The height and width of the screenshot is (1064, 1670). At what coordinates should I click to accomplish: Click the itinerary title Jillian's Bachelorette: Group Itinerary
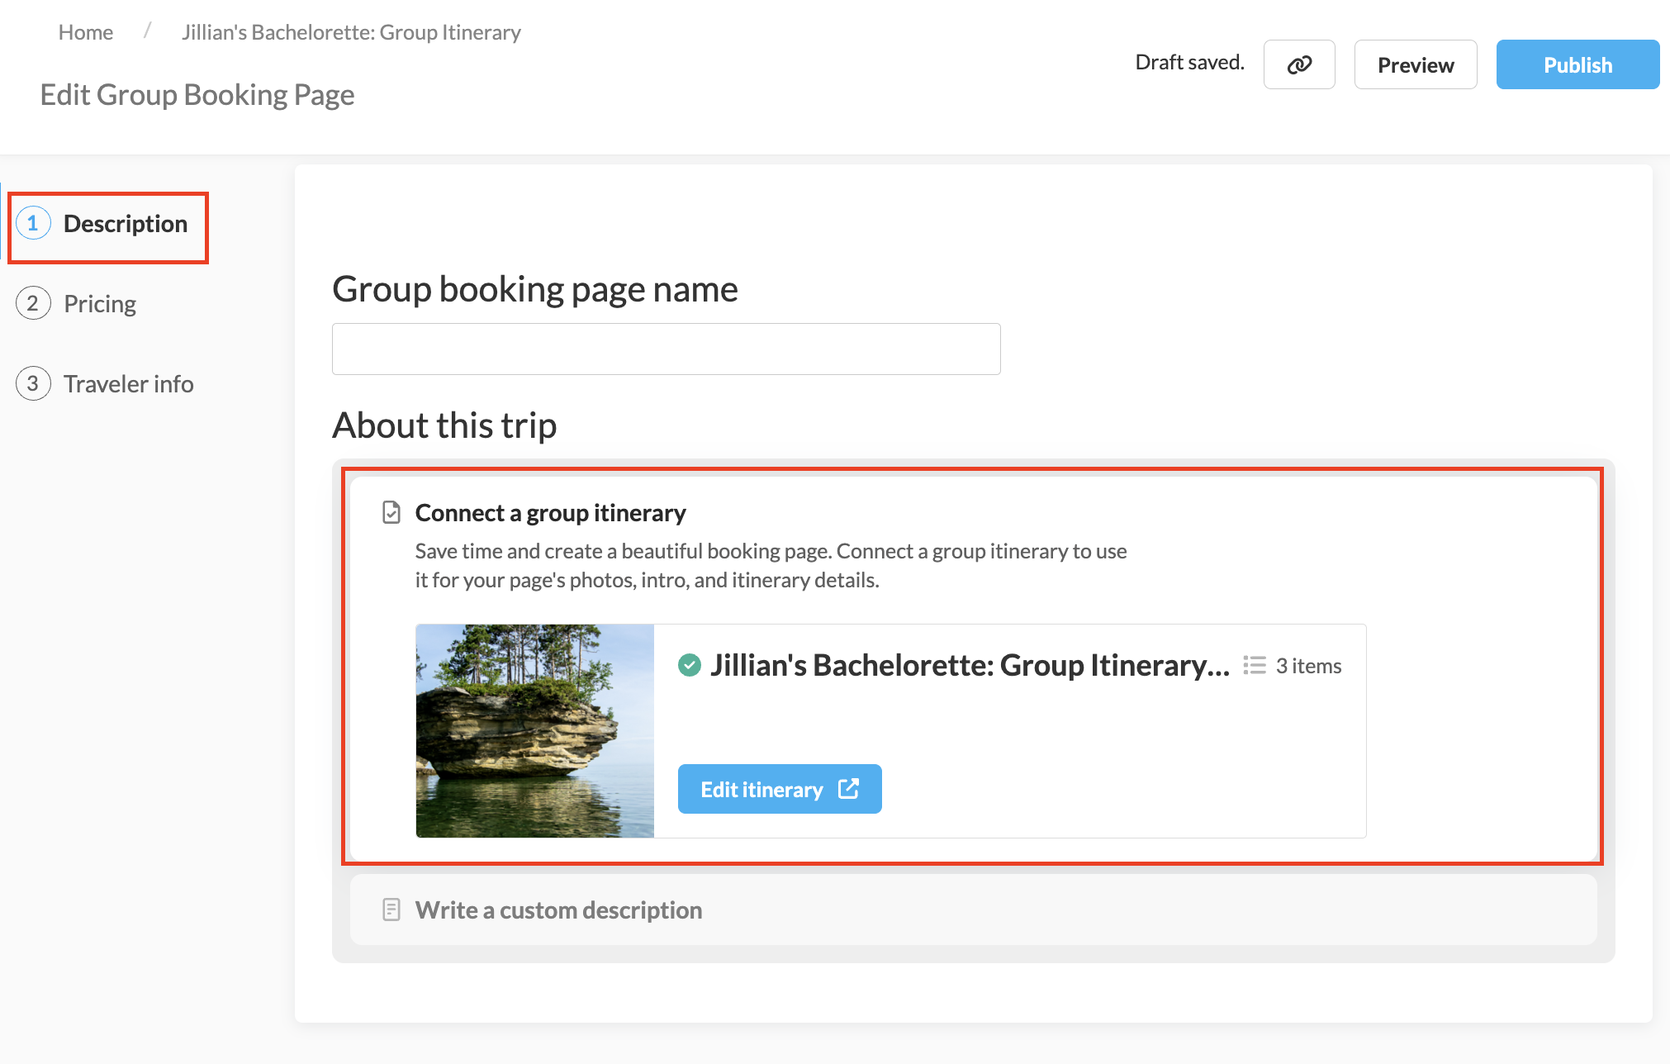pyautogui.click(x=970, y=665)
